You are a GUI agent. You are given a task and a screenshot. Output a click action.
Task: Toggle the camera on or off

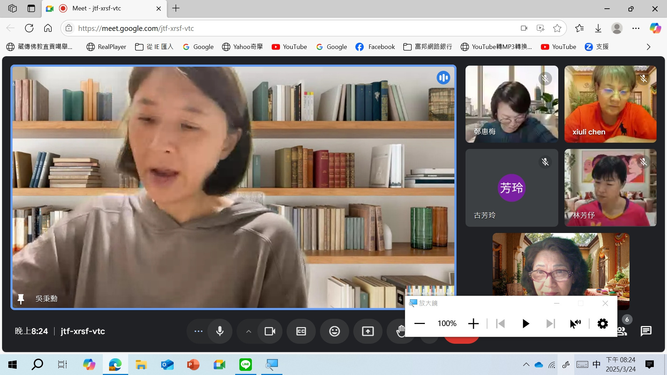pos(270,331)
